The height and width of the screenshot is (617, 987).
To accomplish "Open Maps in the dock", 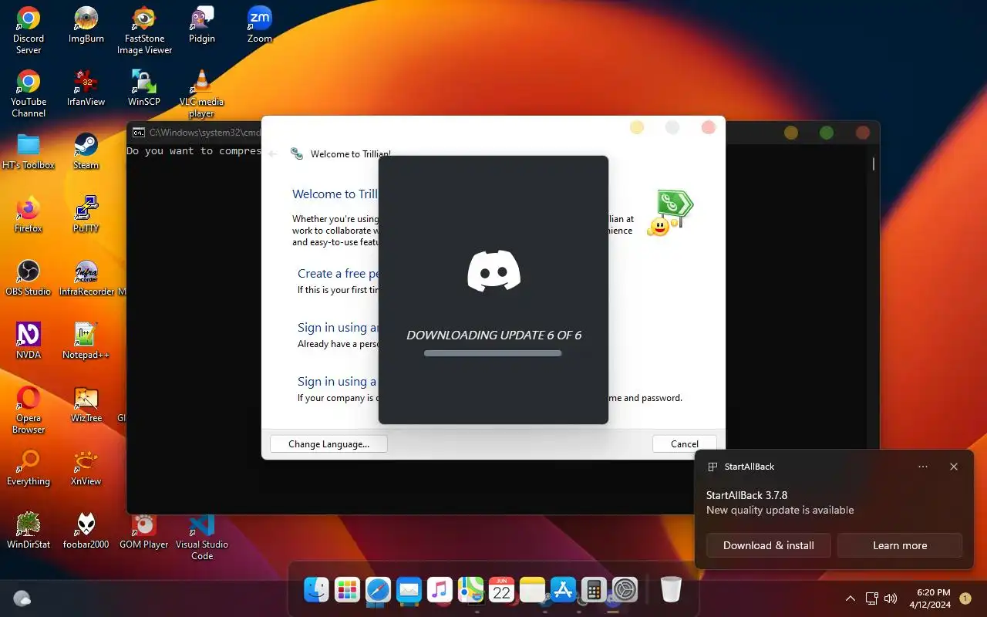I will 470,590.
